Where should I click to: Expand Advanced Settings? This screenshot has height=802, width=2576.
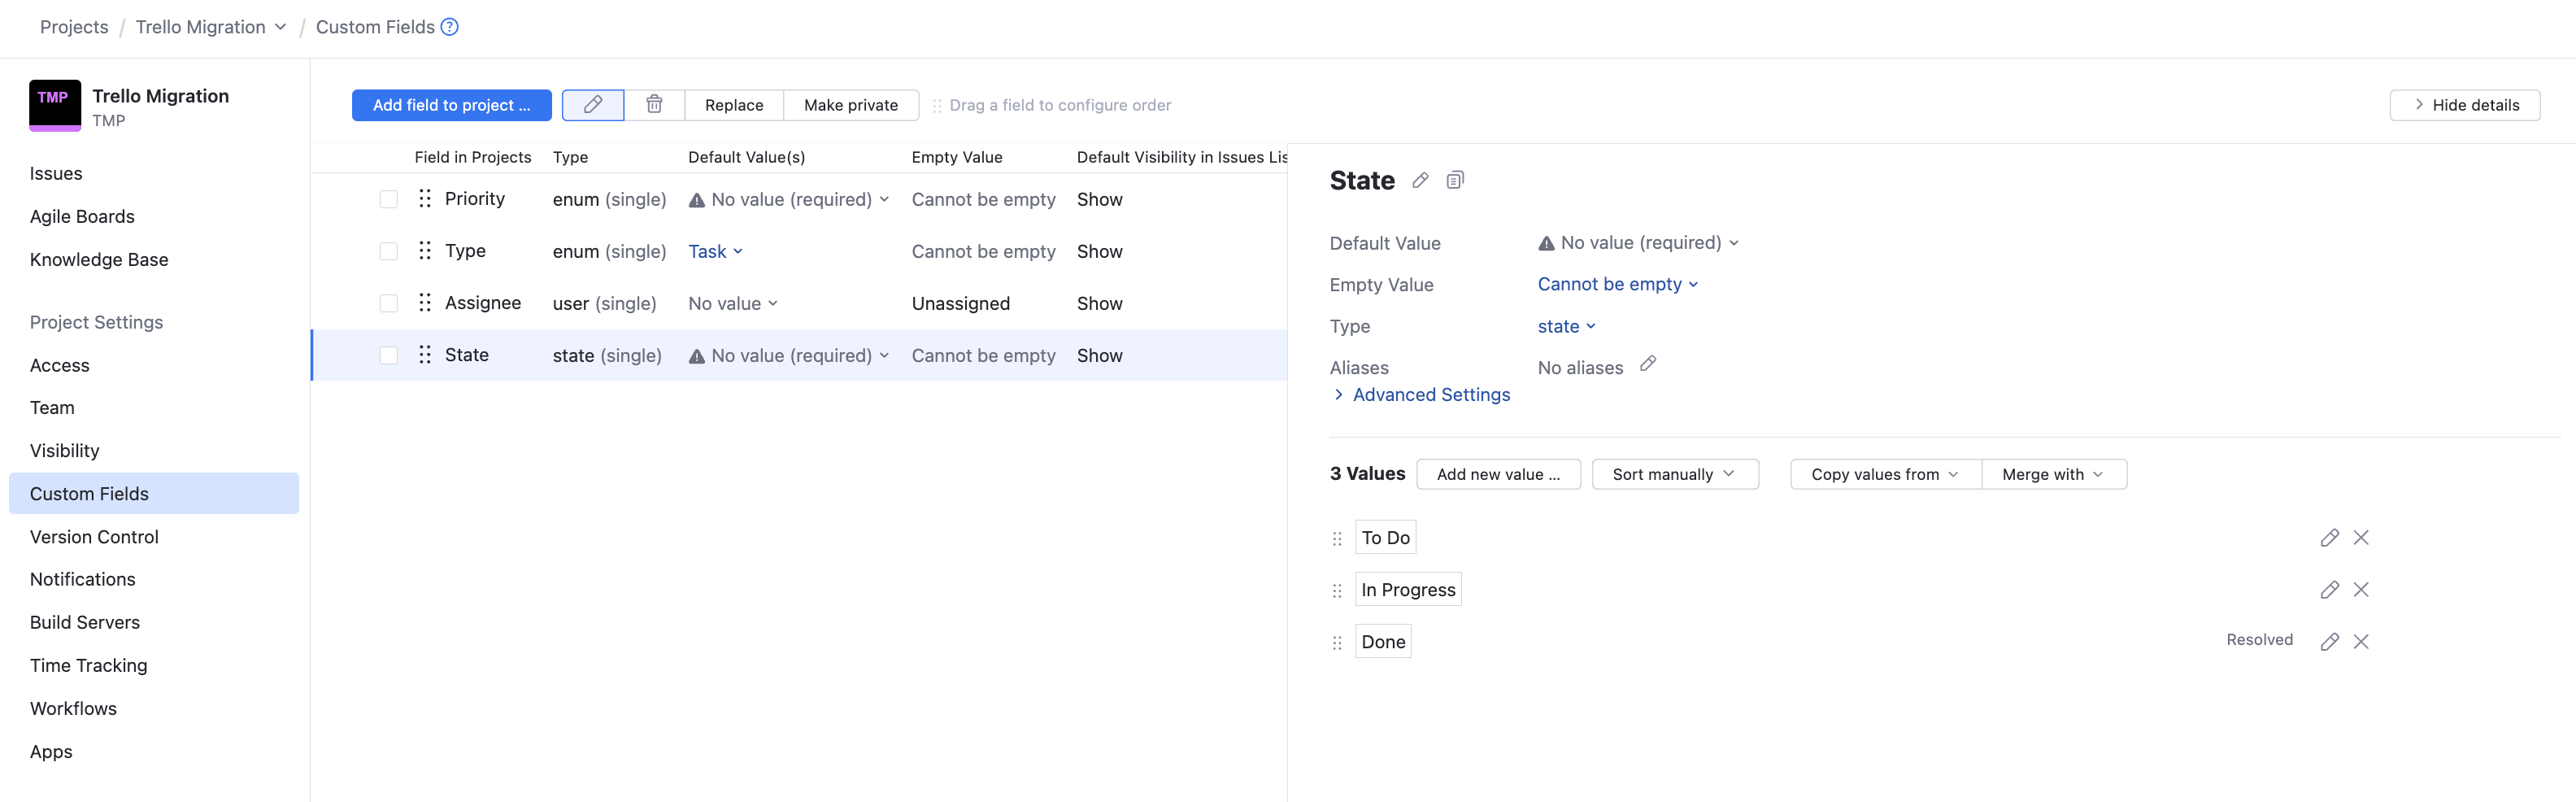(x=1430, y=394)
